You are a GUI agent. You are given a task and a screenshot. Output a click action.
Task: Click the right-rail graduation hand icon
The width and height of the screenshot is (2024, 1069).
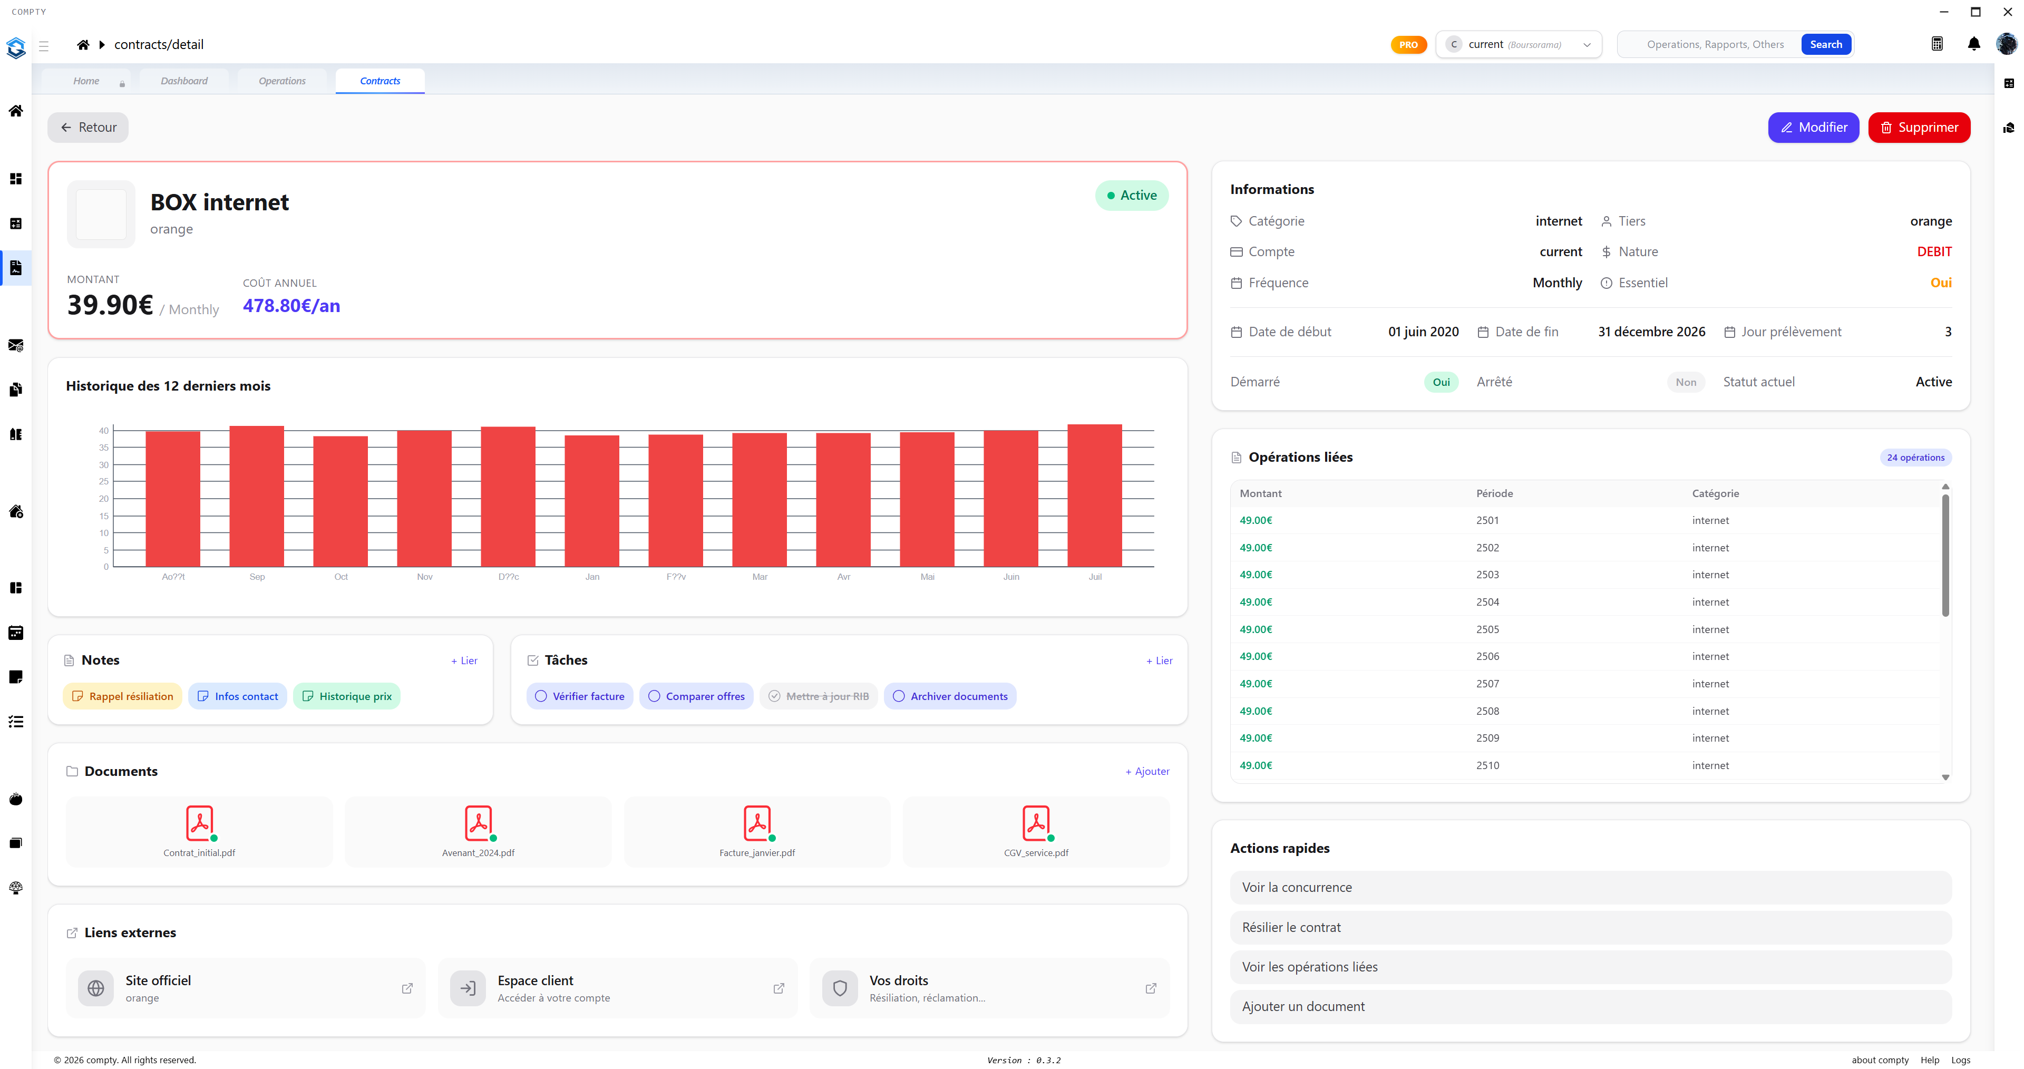click(2009, 128)
